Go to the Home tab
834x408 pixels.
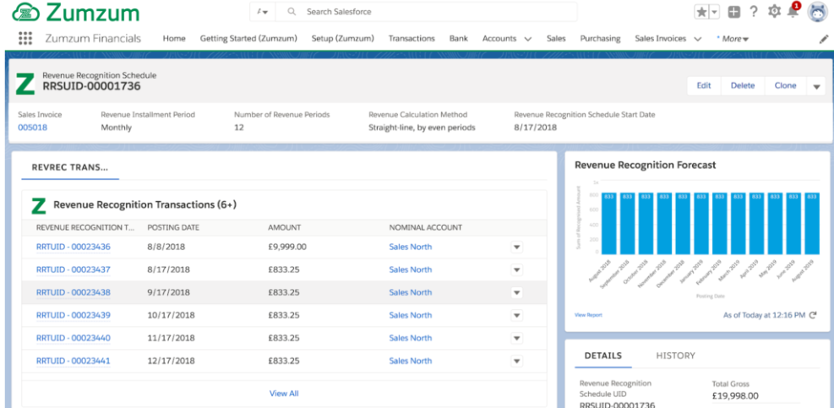[x=174, y=38]
